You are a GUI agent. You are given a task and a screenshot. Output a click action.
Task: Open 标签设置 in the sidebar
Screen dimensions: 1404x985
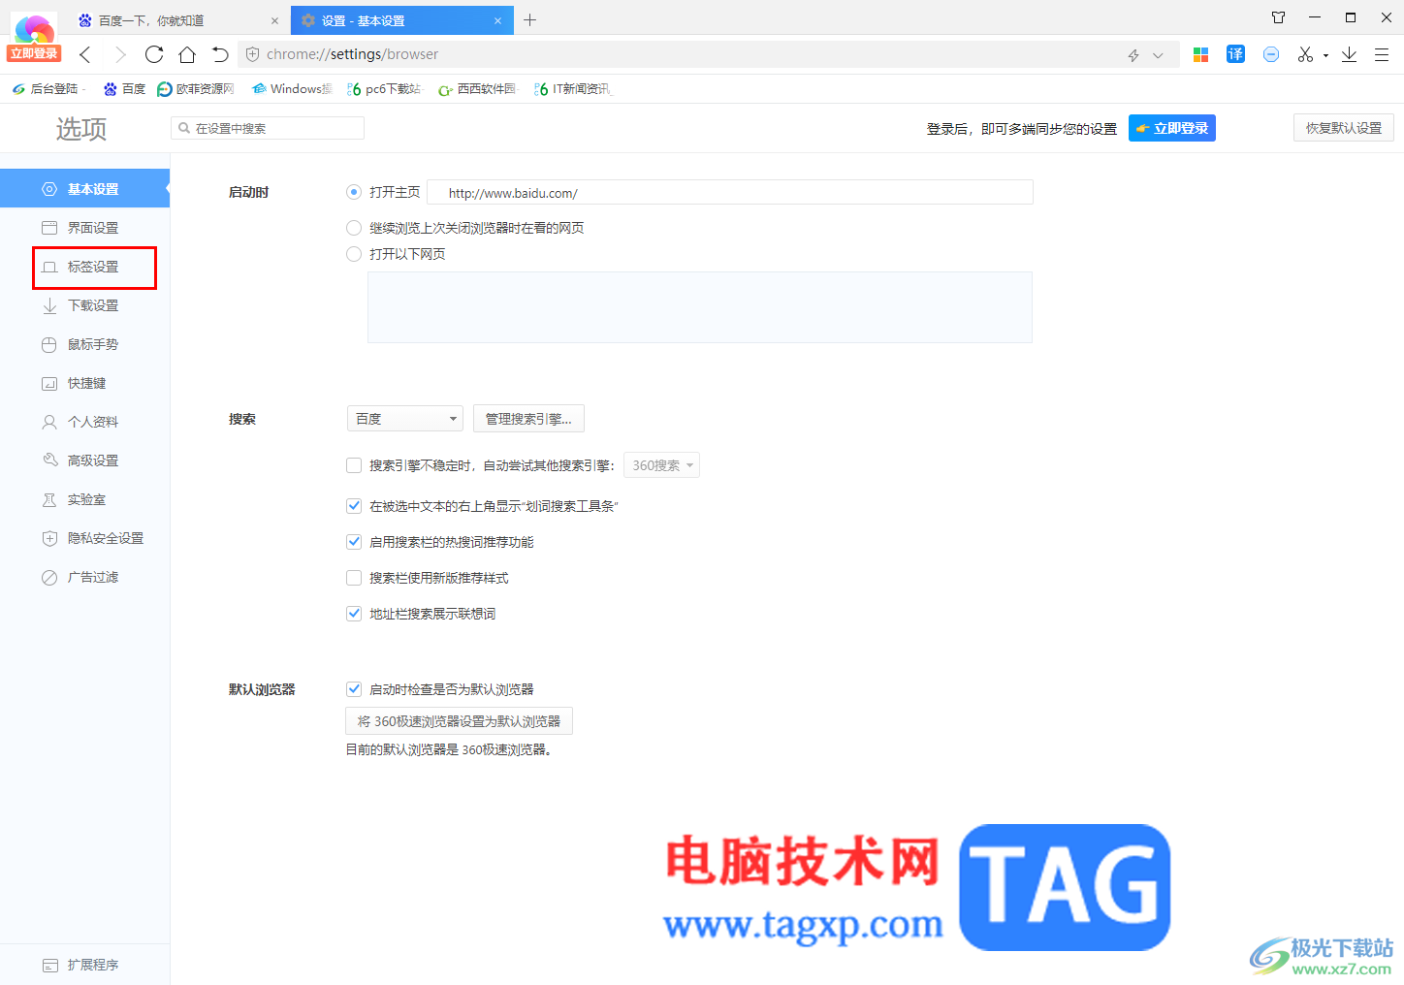pyautogui.click(x=94, y=267)
